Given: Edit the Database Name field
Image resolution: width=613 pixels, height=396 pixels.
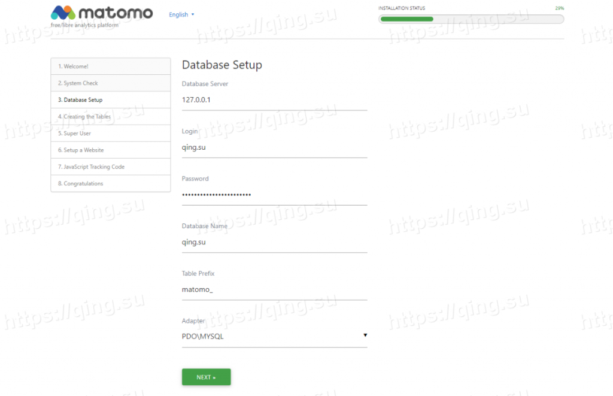Looking at the screenshot, I should (274, 242).
